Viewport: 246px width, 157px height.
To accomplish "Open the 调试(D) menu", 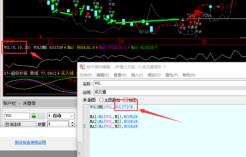I will (x=154, y=75).
